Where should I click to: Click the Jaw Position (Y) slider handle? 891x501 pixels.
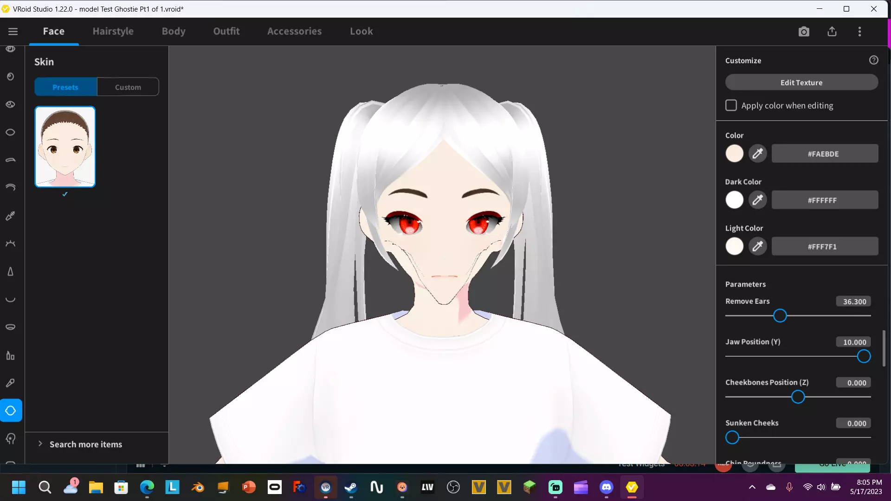864,356
